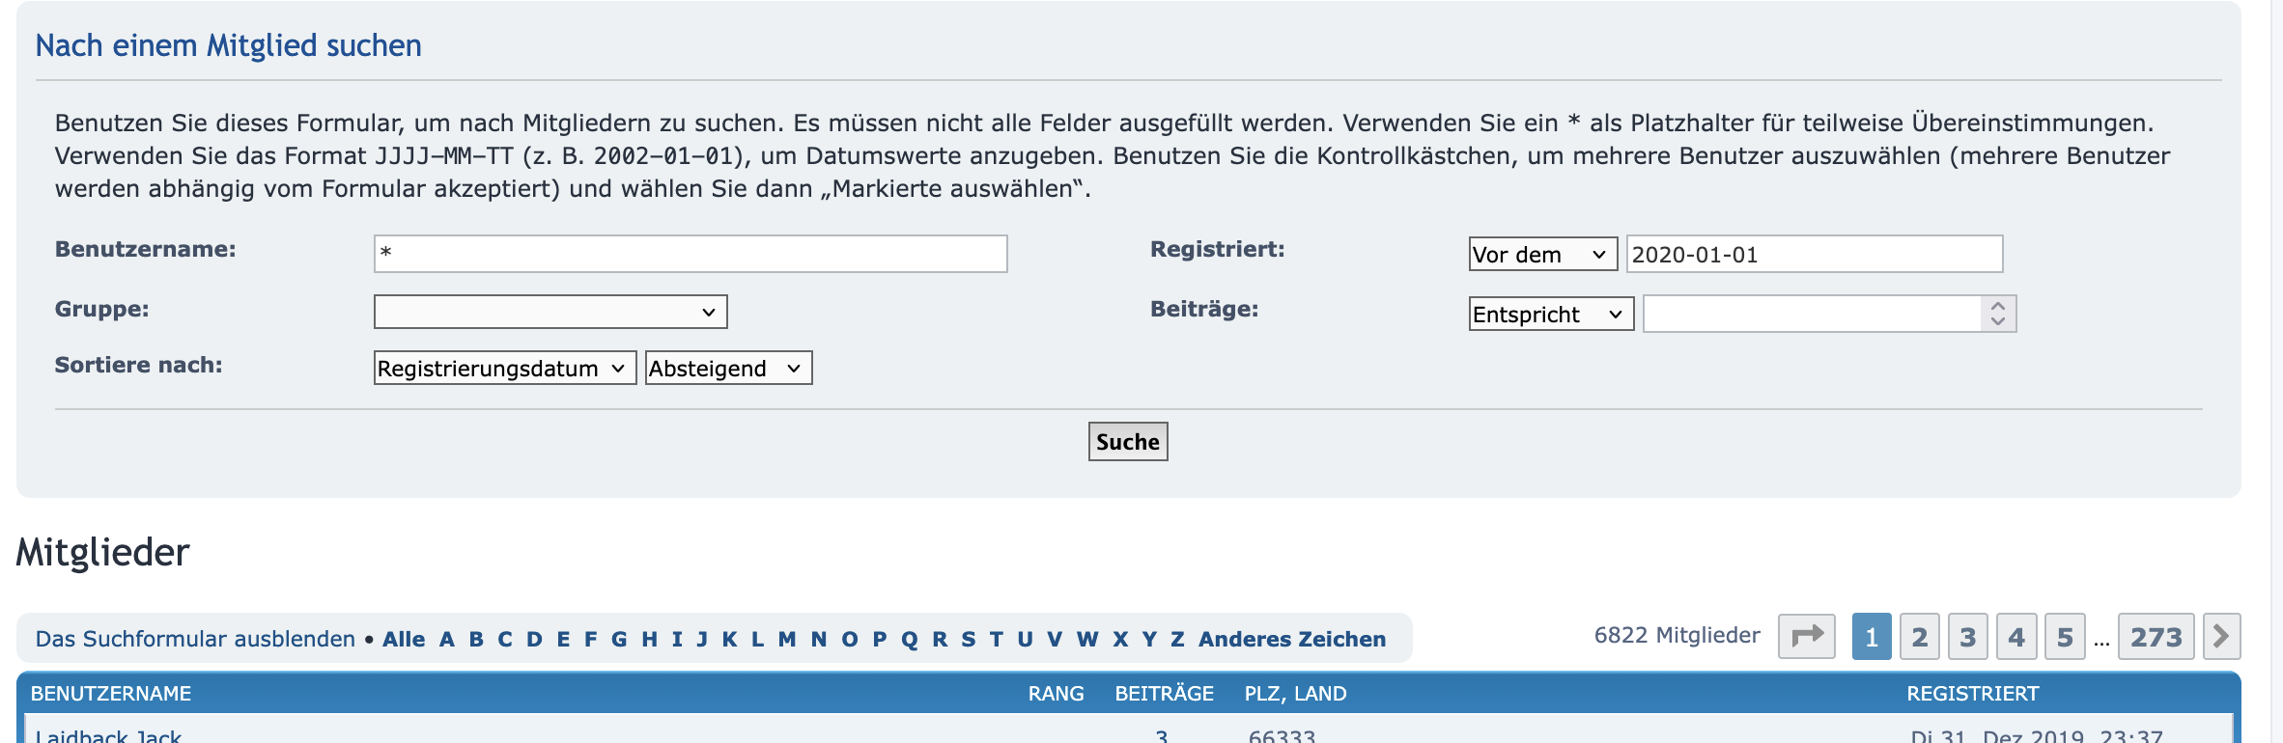Go to next page arrow
This screenshot has width=2283, height=743.
(2221, 637)
